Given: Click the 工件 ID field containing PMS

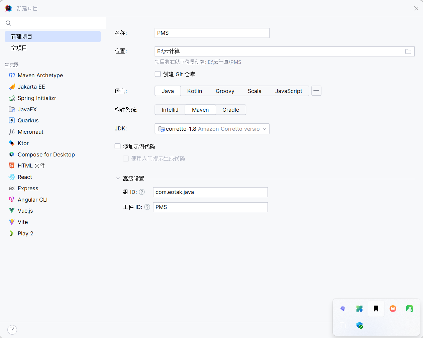Looking at the screenshot, I should (210, 207).
